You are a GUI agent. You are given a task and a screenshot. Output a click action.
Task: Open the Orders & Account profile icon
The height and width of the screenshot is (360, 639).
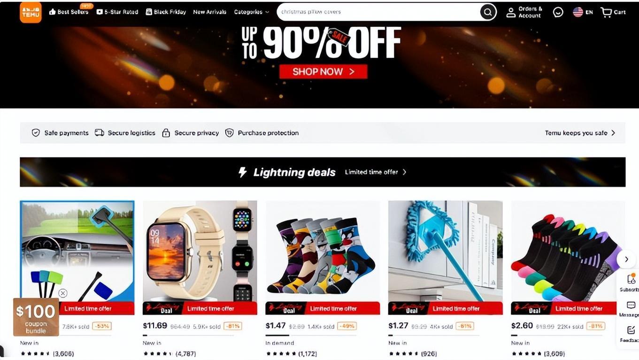[511, 13]
